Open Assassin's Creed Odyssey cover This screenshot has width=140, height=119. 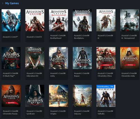click(82, 96)
